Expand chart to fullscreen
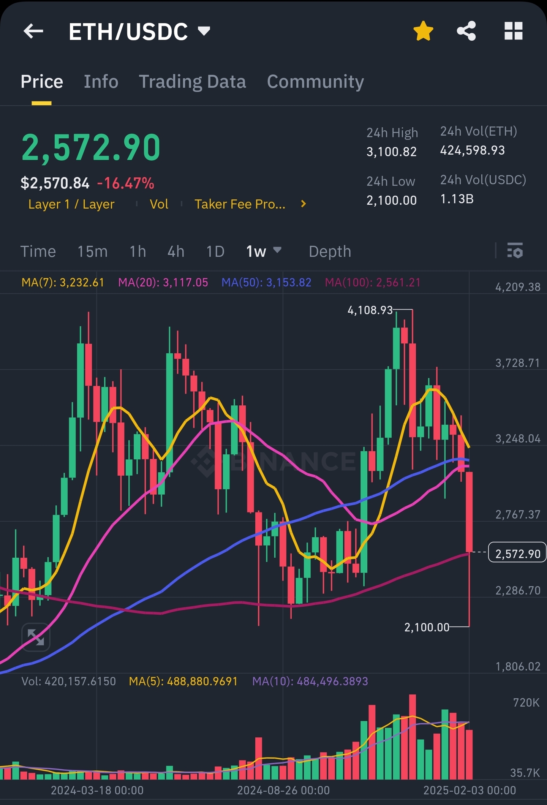 [x=36, y=637]
